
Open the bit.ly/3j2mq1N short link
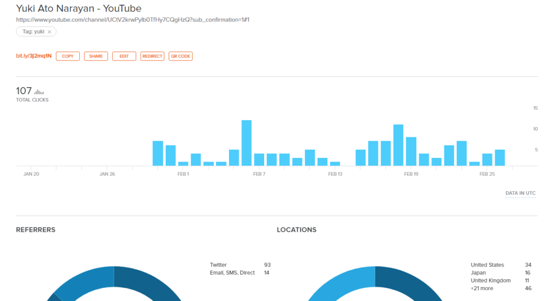tap(34, 56)
